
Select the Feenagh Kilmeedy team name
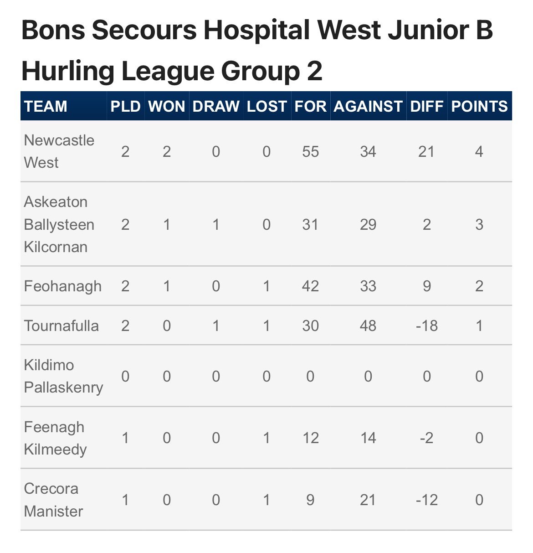55,438
